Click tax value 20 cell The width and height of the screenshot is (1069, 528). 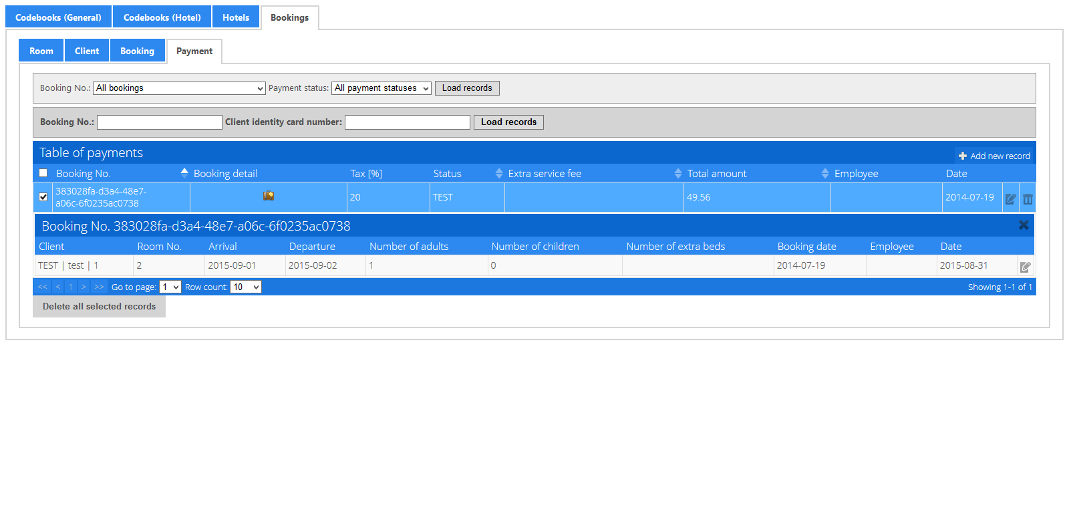(388, 197)
